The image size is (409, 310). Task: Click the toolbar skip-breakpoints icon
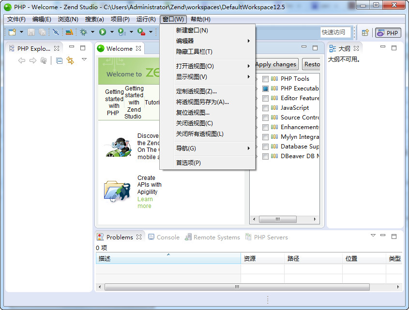56,32
